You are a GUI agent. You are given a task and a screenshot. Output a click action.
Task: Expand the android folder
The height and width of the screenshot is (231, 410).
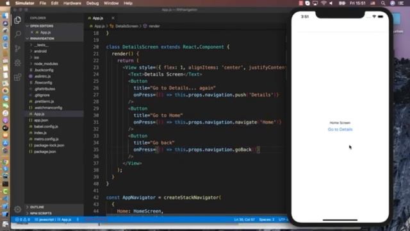coord(40,51)
